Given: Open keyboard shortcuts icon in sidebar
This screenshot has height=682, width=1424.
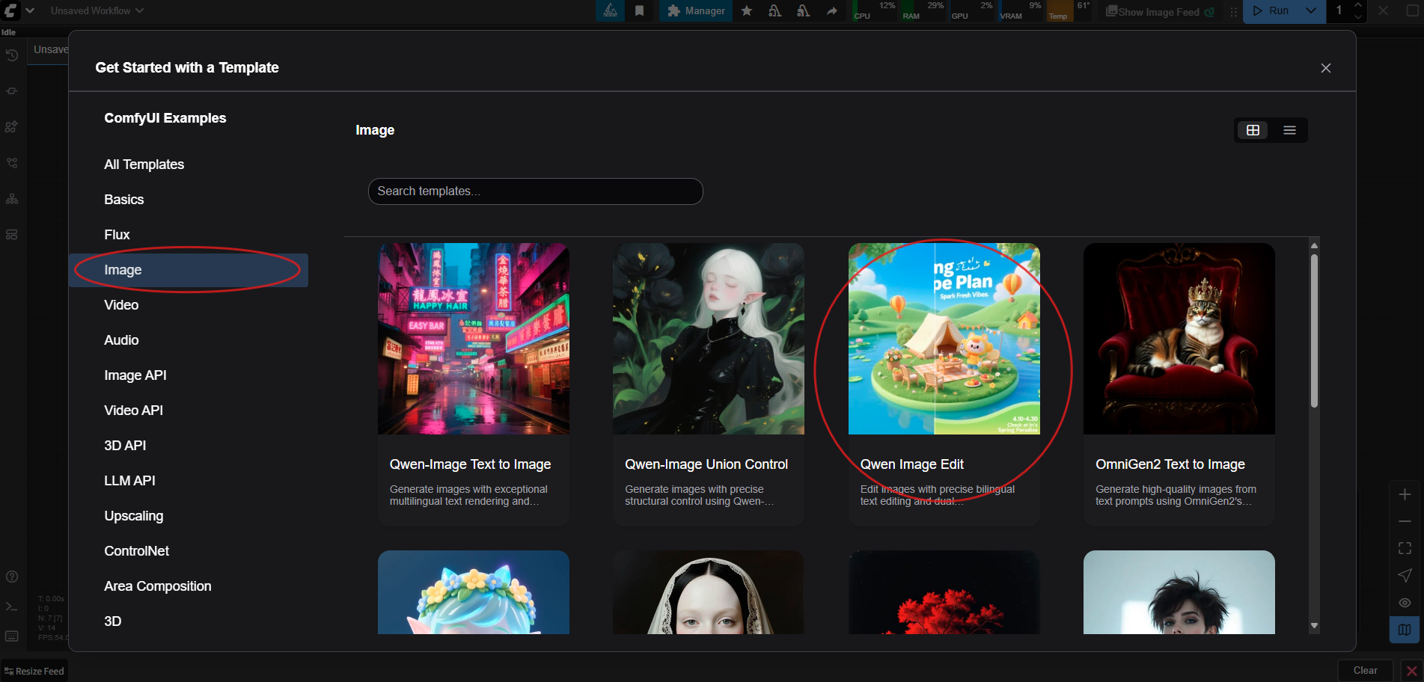Looking at the screenshot, I should [x=11, y=636].
